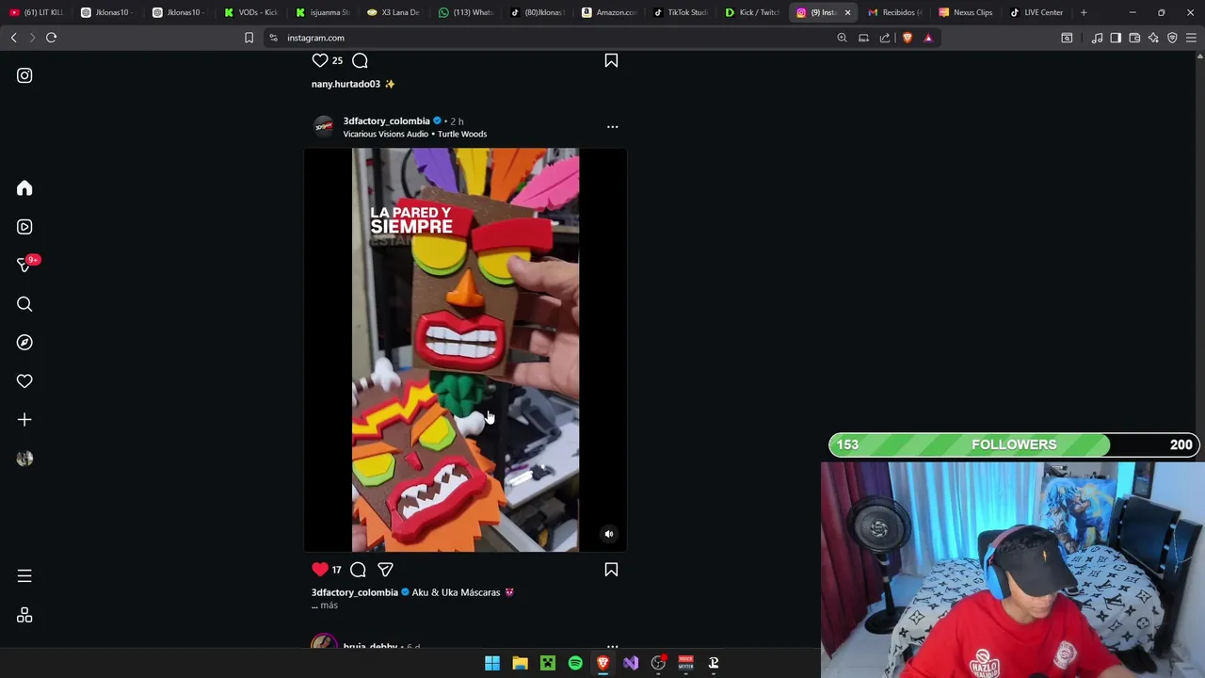
Task: Switch to the Amazon.com tab
Action: [x=609, y=12]
